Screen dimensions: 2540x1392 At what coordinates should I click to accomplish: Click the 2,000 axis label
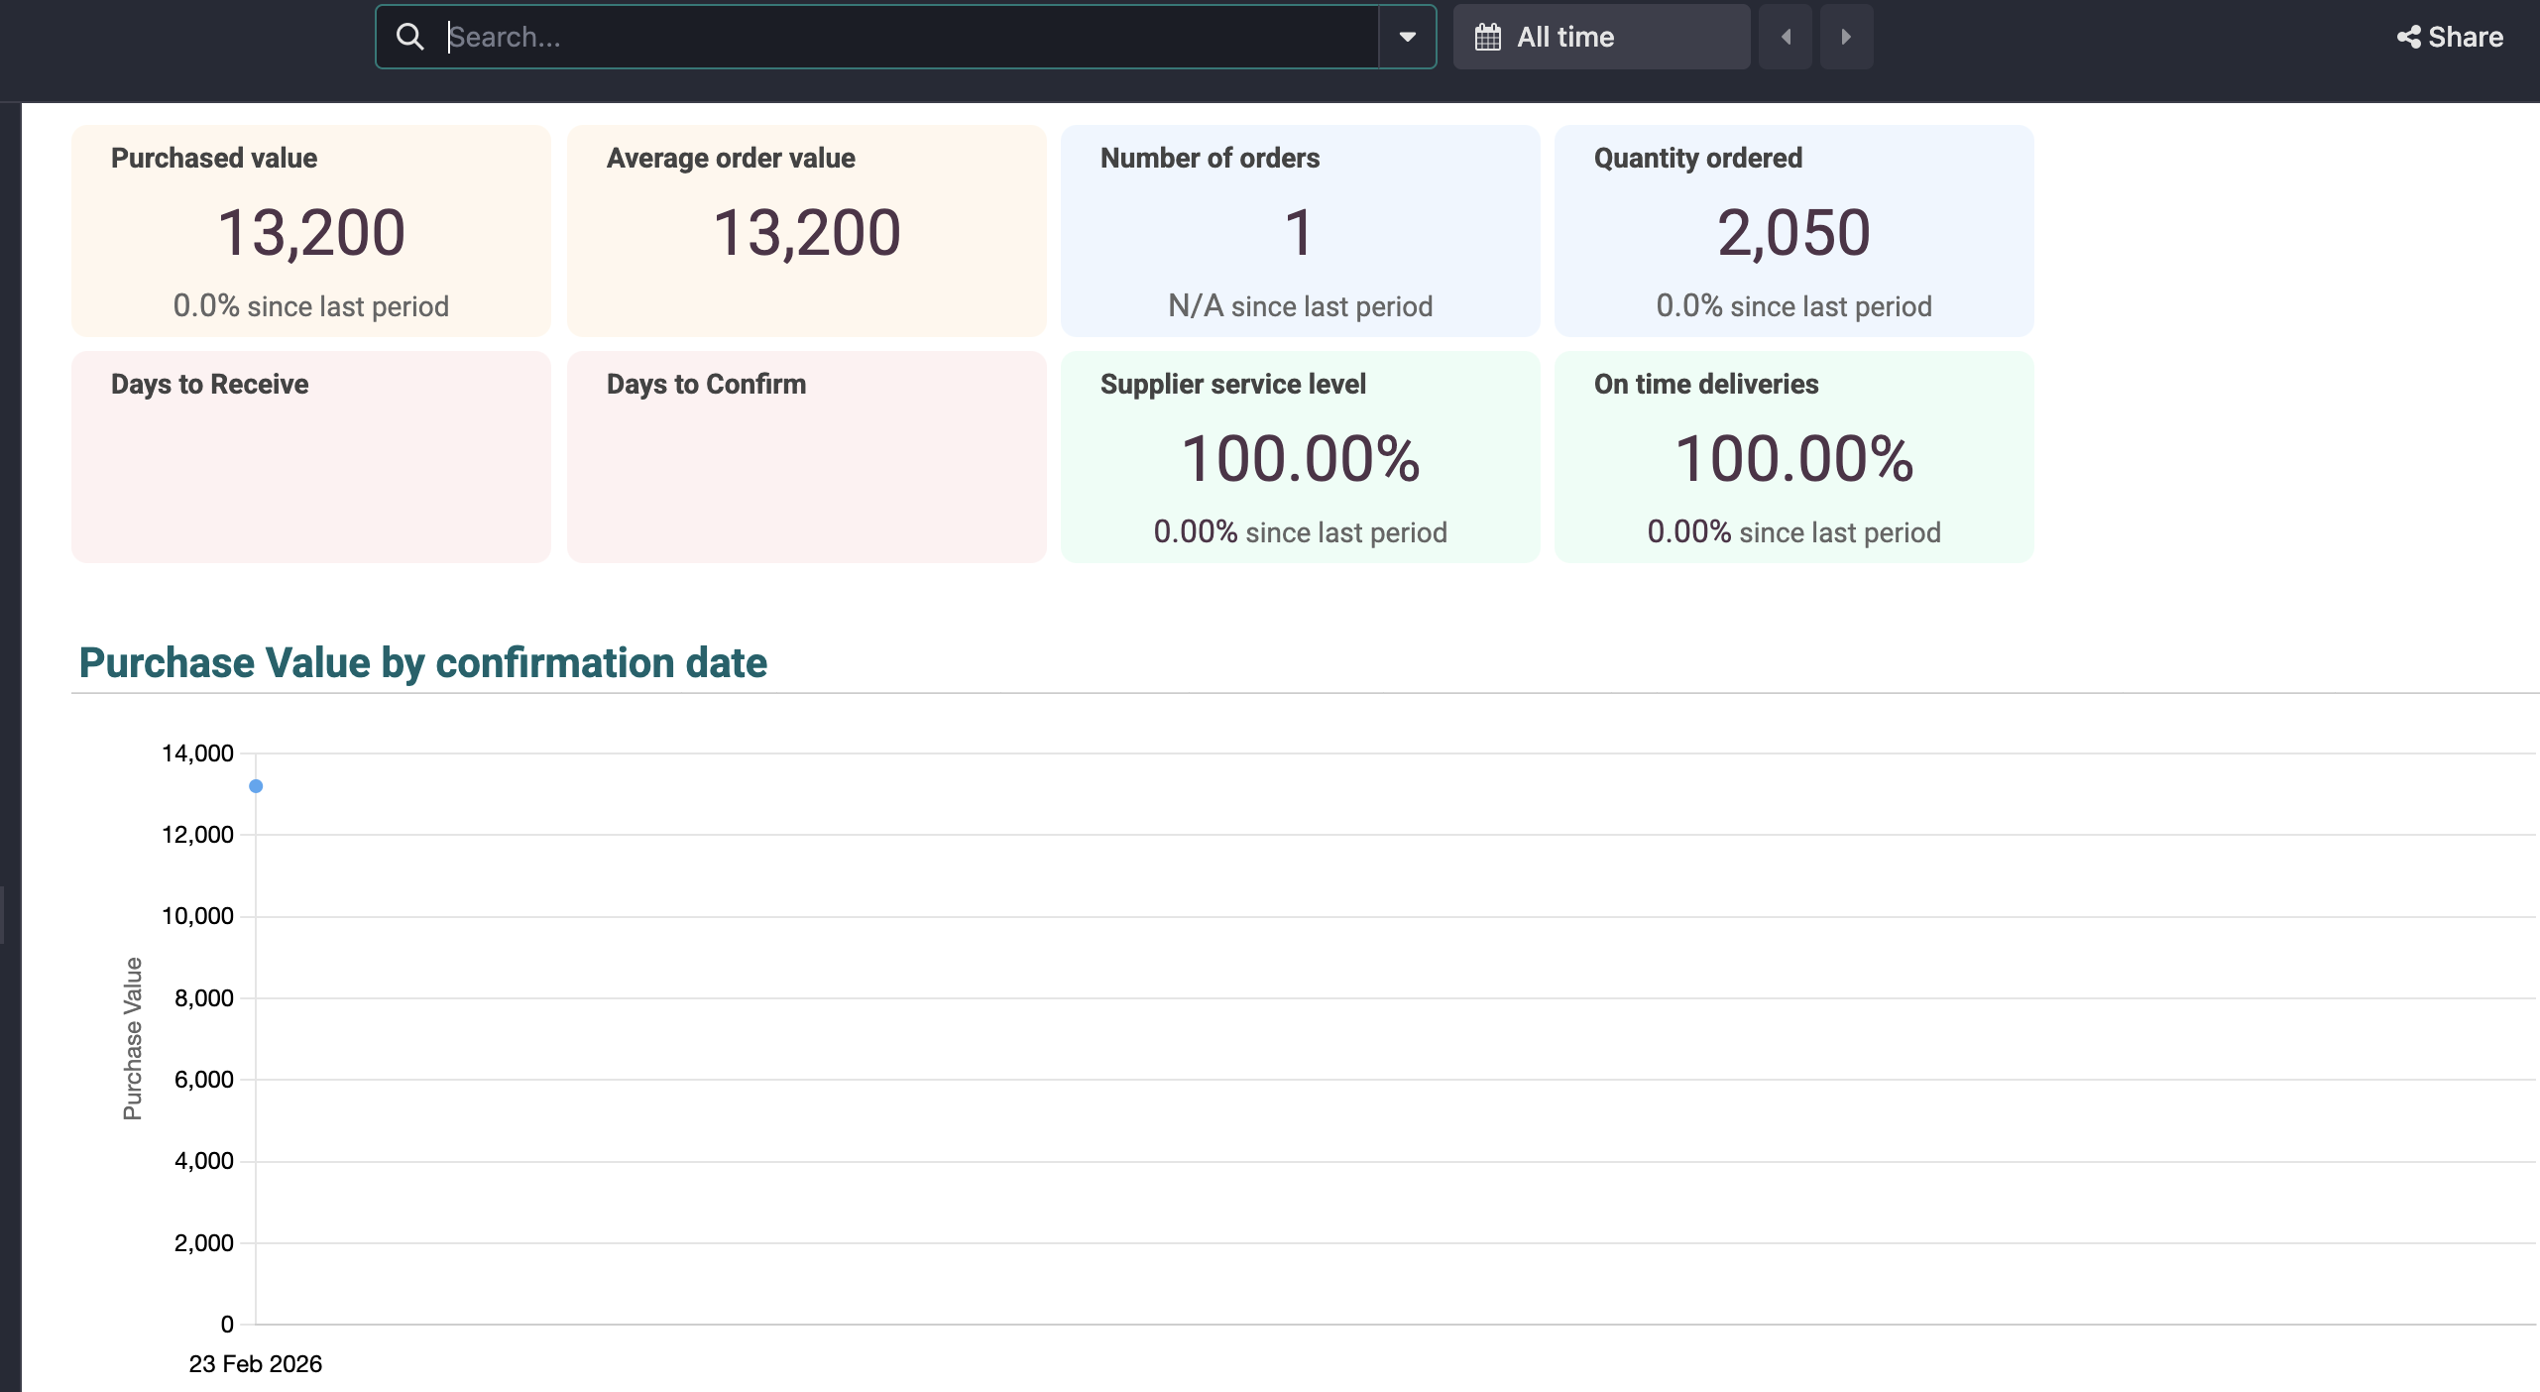204,1243
